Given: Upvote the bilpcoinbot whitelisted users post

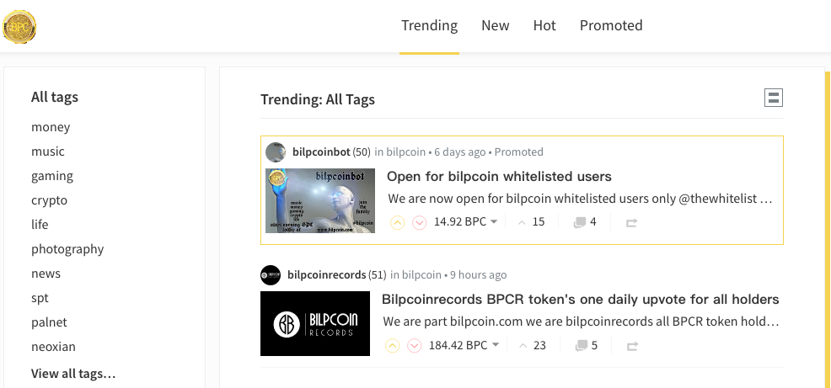Looking at the screenshot, I should 397,223.
